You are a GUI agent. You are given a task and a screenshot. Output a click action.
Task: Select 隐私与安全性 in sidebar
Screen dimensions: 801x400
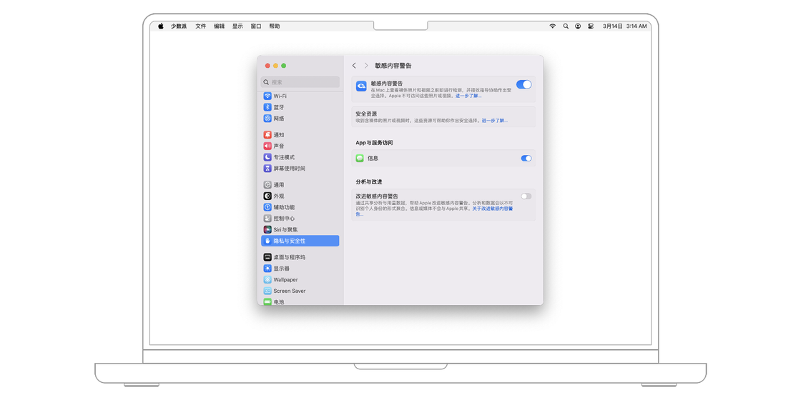[300, 241]
